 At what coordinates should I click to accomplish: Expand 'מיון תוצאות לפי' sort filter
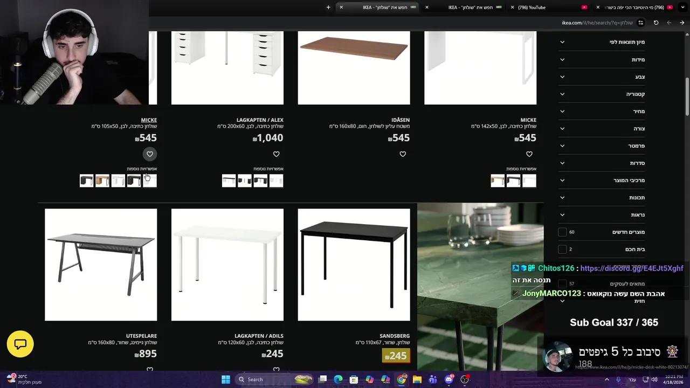(602, 42)
